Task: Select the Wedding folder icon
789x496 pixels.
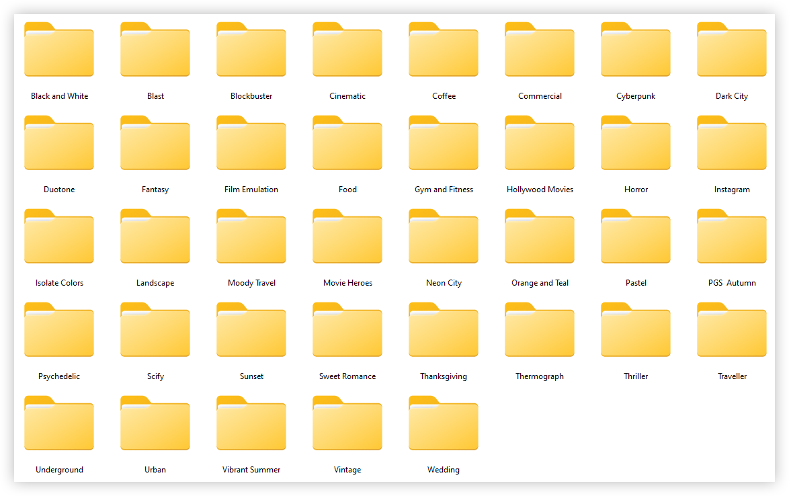Action: [444, 423]
